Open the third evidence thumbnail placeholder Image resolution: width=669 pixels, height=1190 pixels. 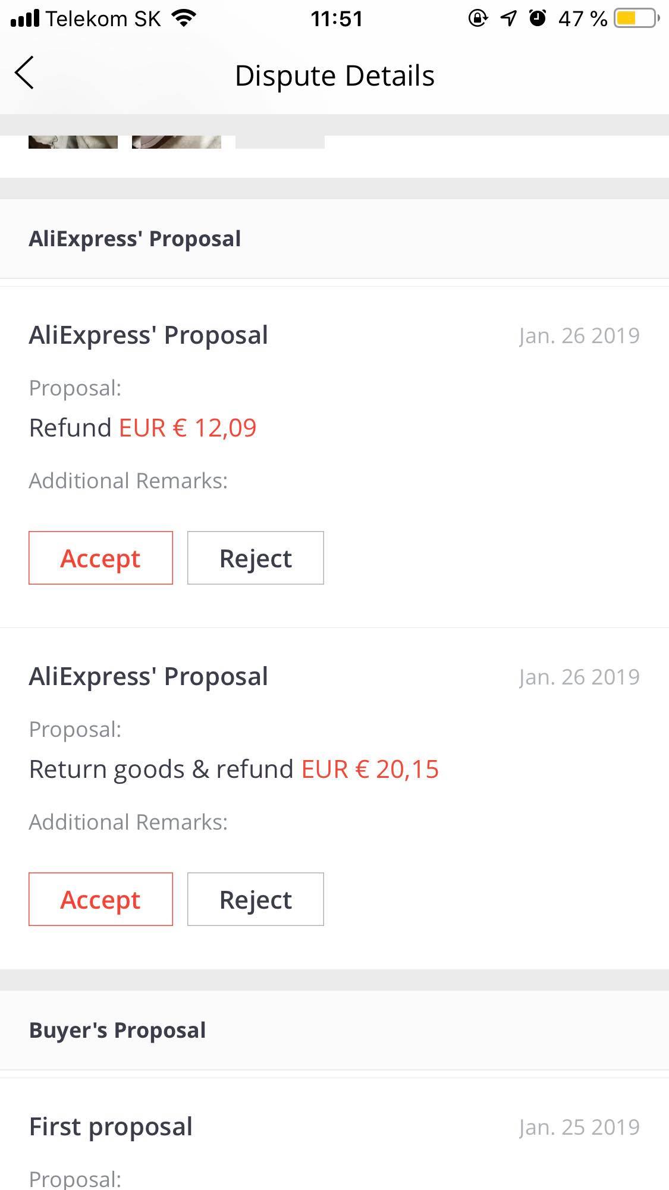[x=280, y=142]
